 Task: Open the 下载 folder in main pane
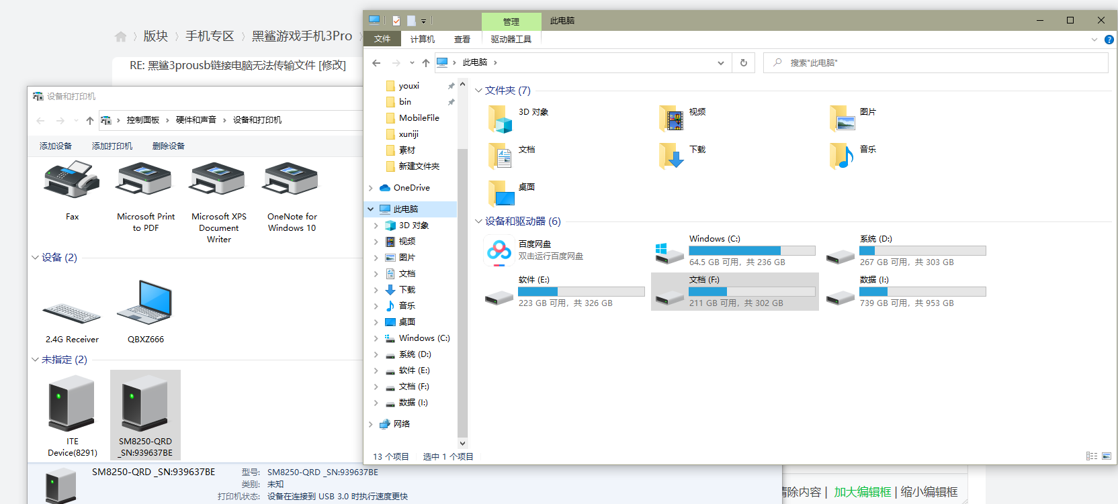(683, 156)
